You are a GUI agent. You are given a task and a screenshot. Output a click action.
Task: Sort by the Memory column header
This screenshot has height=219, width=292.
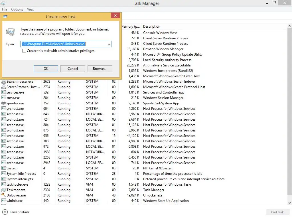coord(131,27)
